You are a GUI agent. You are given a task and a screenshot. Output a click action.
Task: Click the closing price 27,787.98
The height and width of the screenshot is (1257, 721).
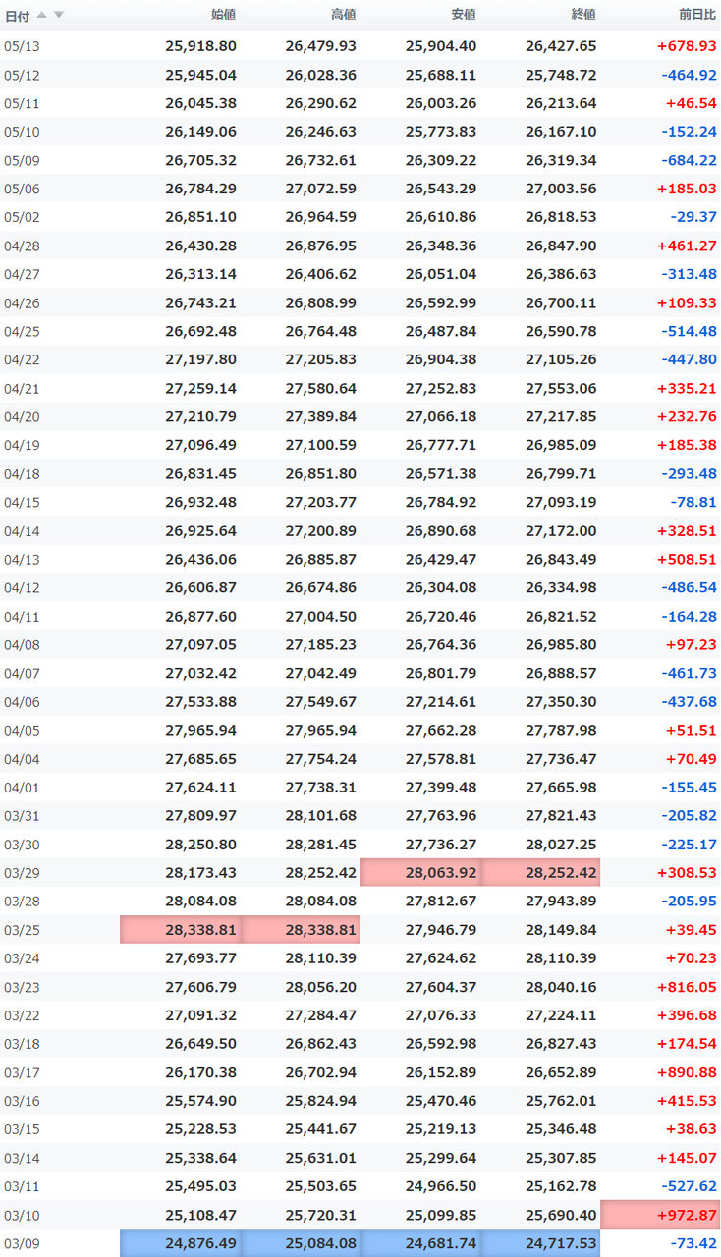pos(560,730)
